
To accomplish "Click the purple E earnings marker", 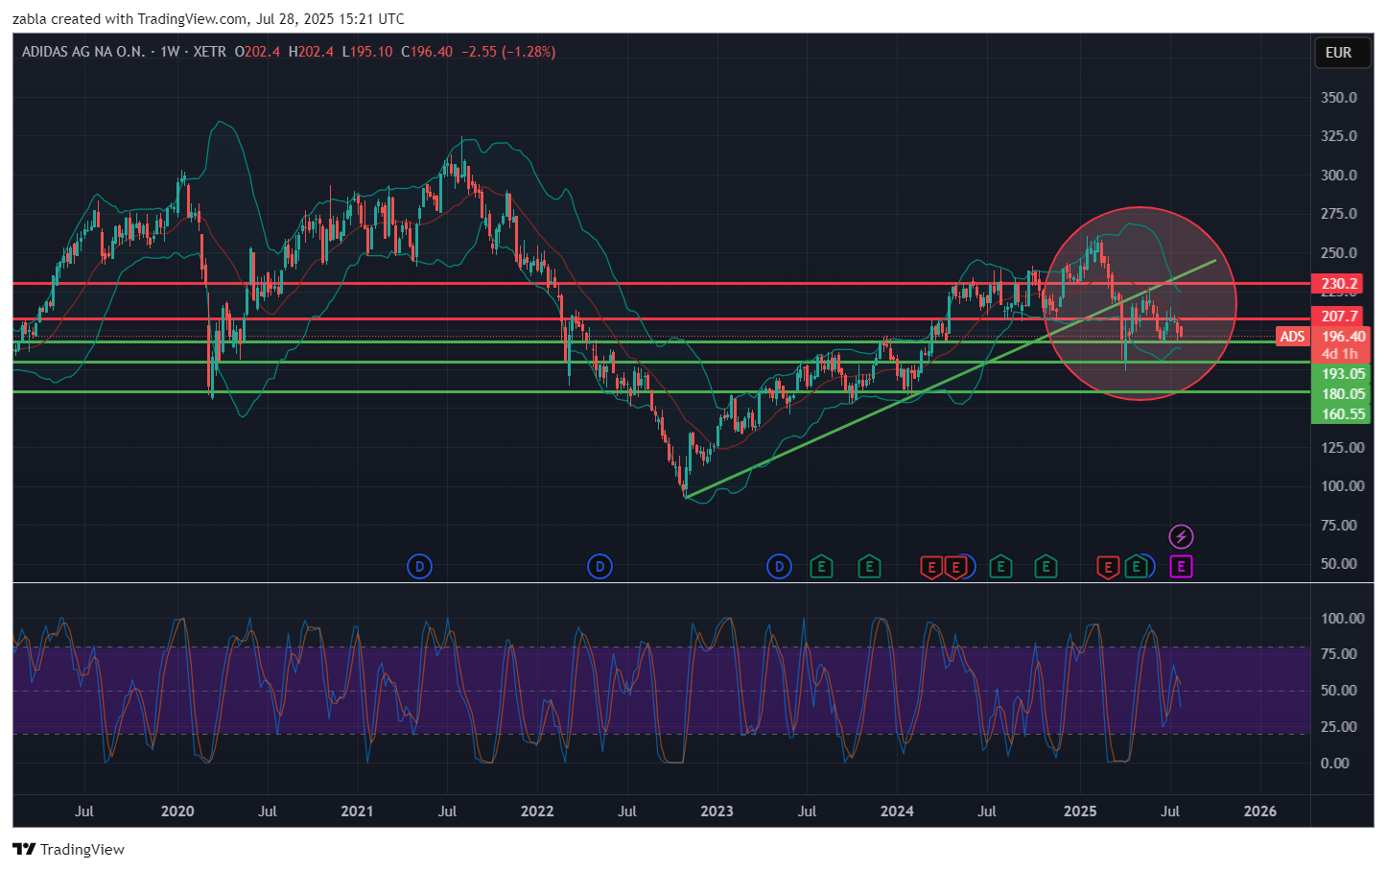I will point(1181,567).
